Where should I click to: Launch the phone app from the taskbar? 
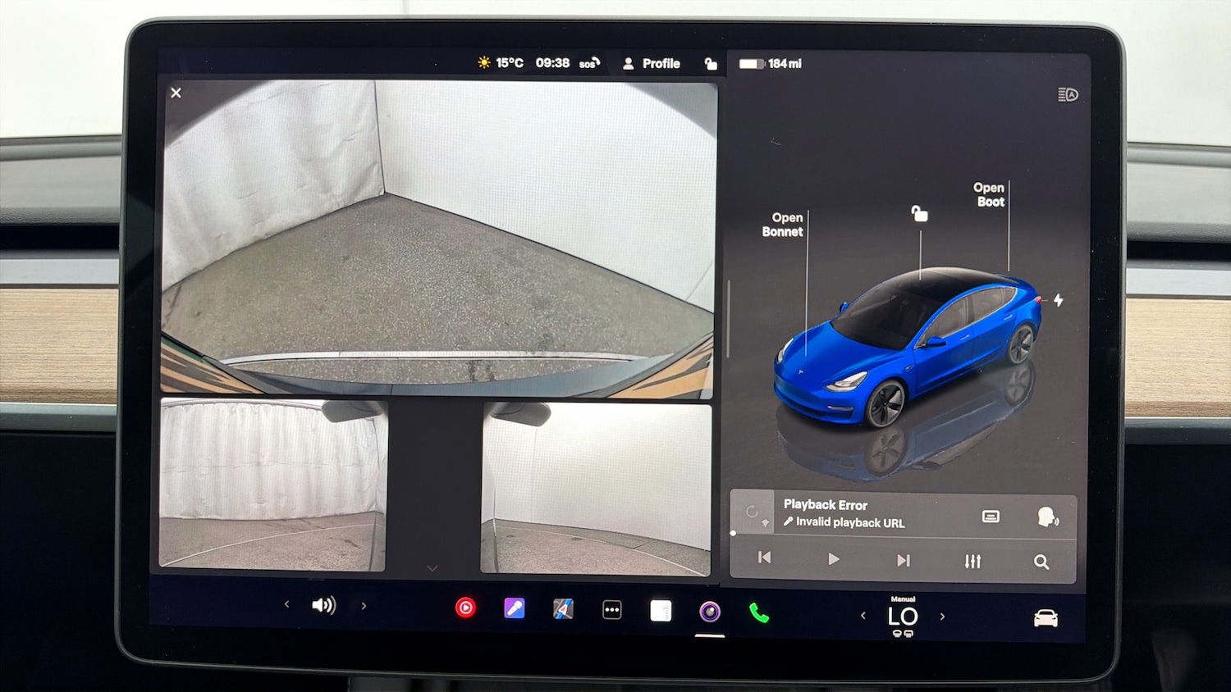coord(757,609)
